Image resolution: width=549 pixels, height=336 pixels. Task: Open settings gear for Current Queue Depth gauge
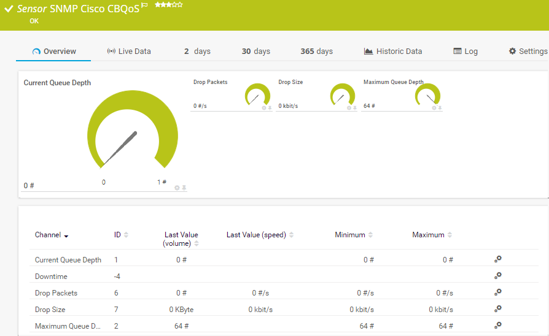click(x=177, y=188)
